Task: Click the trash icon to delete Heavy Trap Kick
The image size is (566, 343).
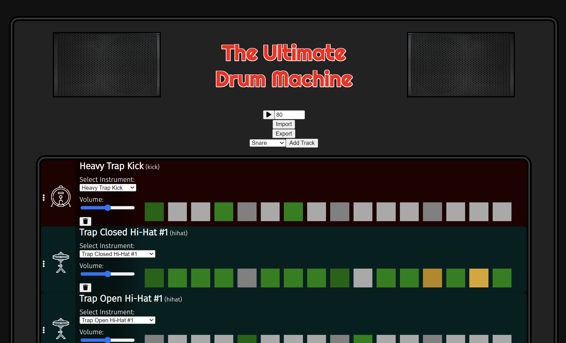Action: pos(85,221)
